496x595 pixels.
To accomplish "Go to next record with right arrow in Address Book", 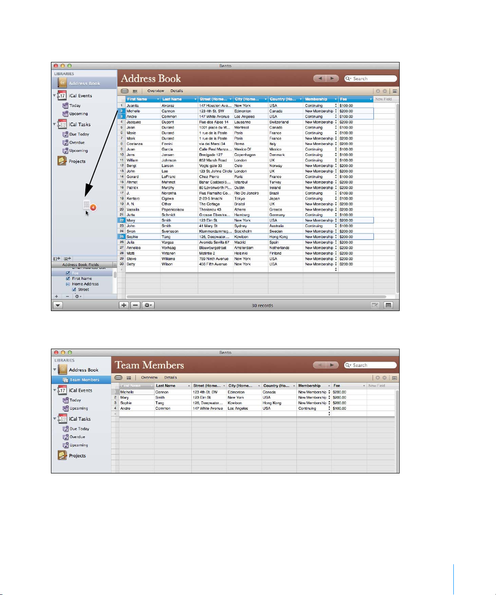I will pos(333,78).
